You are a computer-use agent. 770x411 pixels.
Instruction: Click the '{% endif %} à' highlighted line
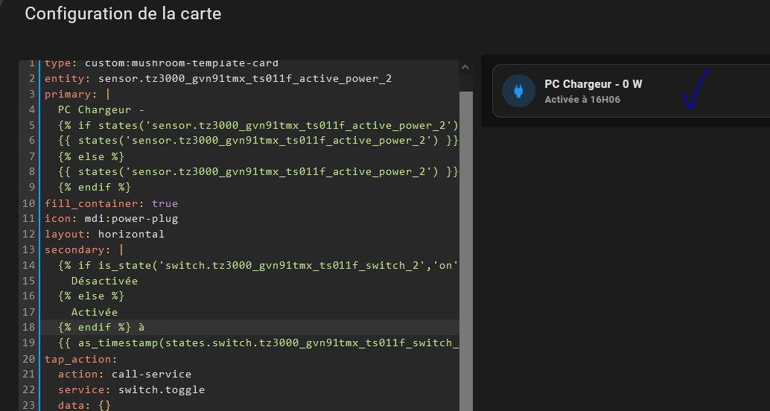click(101, 327)
